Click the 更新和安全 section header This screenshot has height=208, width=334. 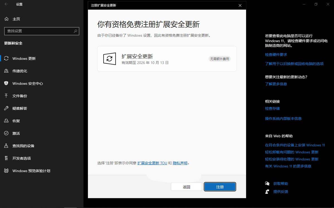click(13, 43)
